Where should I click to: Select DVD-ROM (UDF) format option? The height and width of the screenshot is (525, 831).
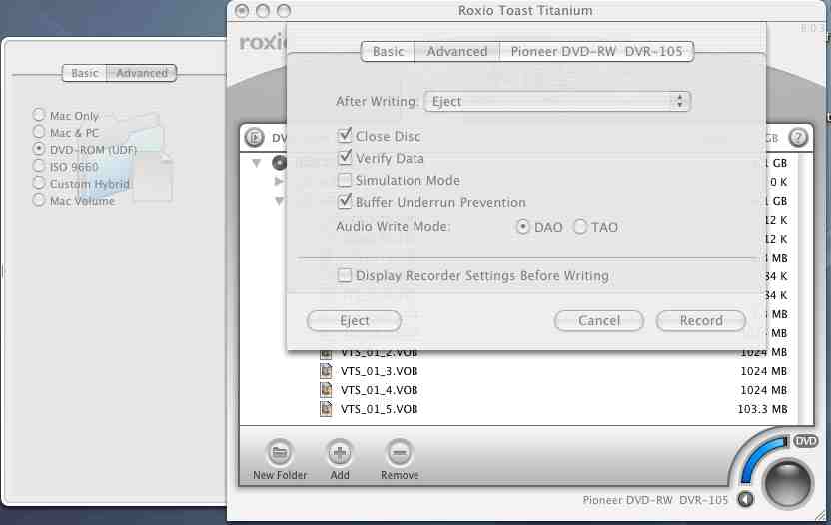pyautogui.click(x=39, y=149)
